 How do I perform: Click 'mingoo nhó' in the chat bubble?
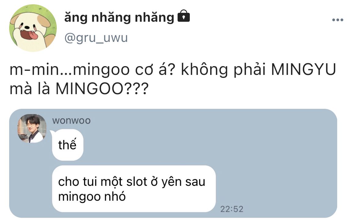(92, 197)
